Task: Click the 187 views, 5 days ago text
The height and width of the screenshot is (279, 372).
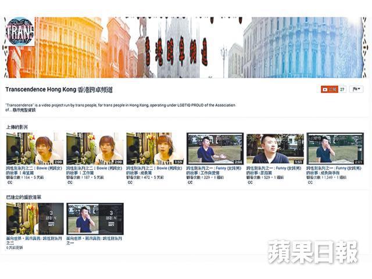Action: [x=85, y=177]
